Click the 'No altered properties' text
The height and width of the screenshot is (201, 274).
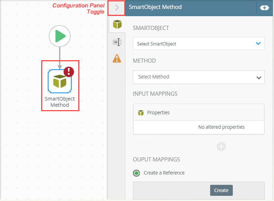221,127
